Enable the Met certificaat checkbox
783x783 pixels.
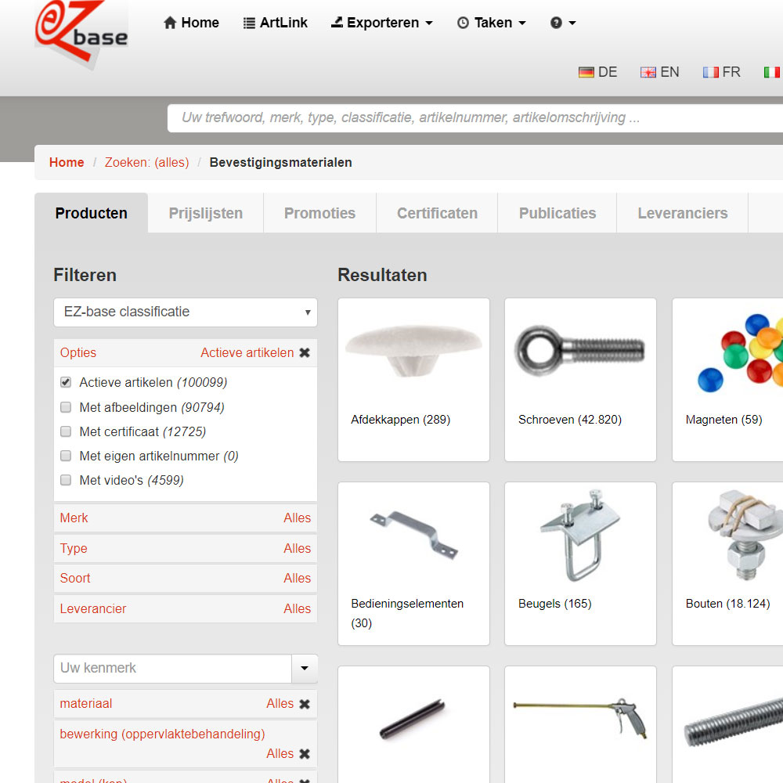pyautogui.click(x=66, y=431)
